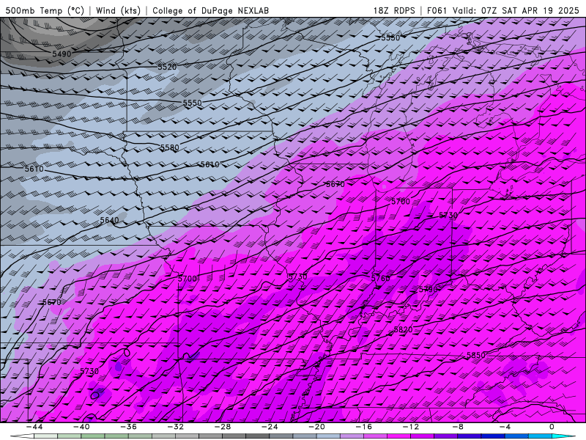586x440 pixels.
Task: Select the -16 color scale label
Action: click(364, 427)
